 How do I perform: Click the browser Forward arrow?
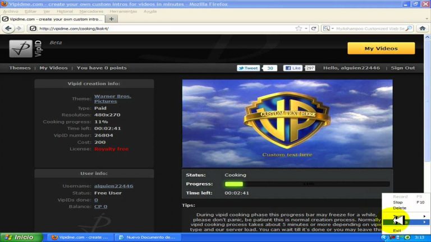19,28
